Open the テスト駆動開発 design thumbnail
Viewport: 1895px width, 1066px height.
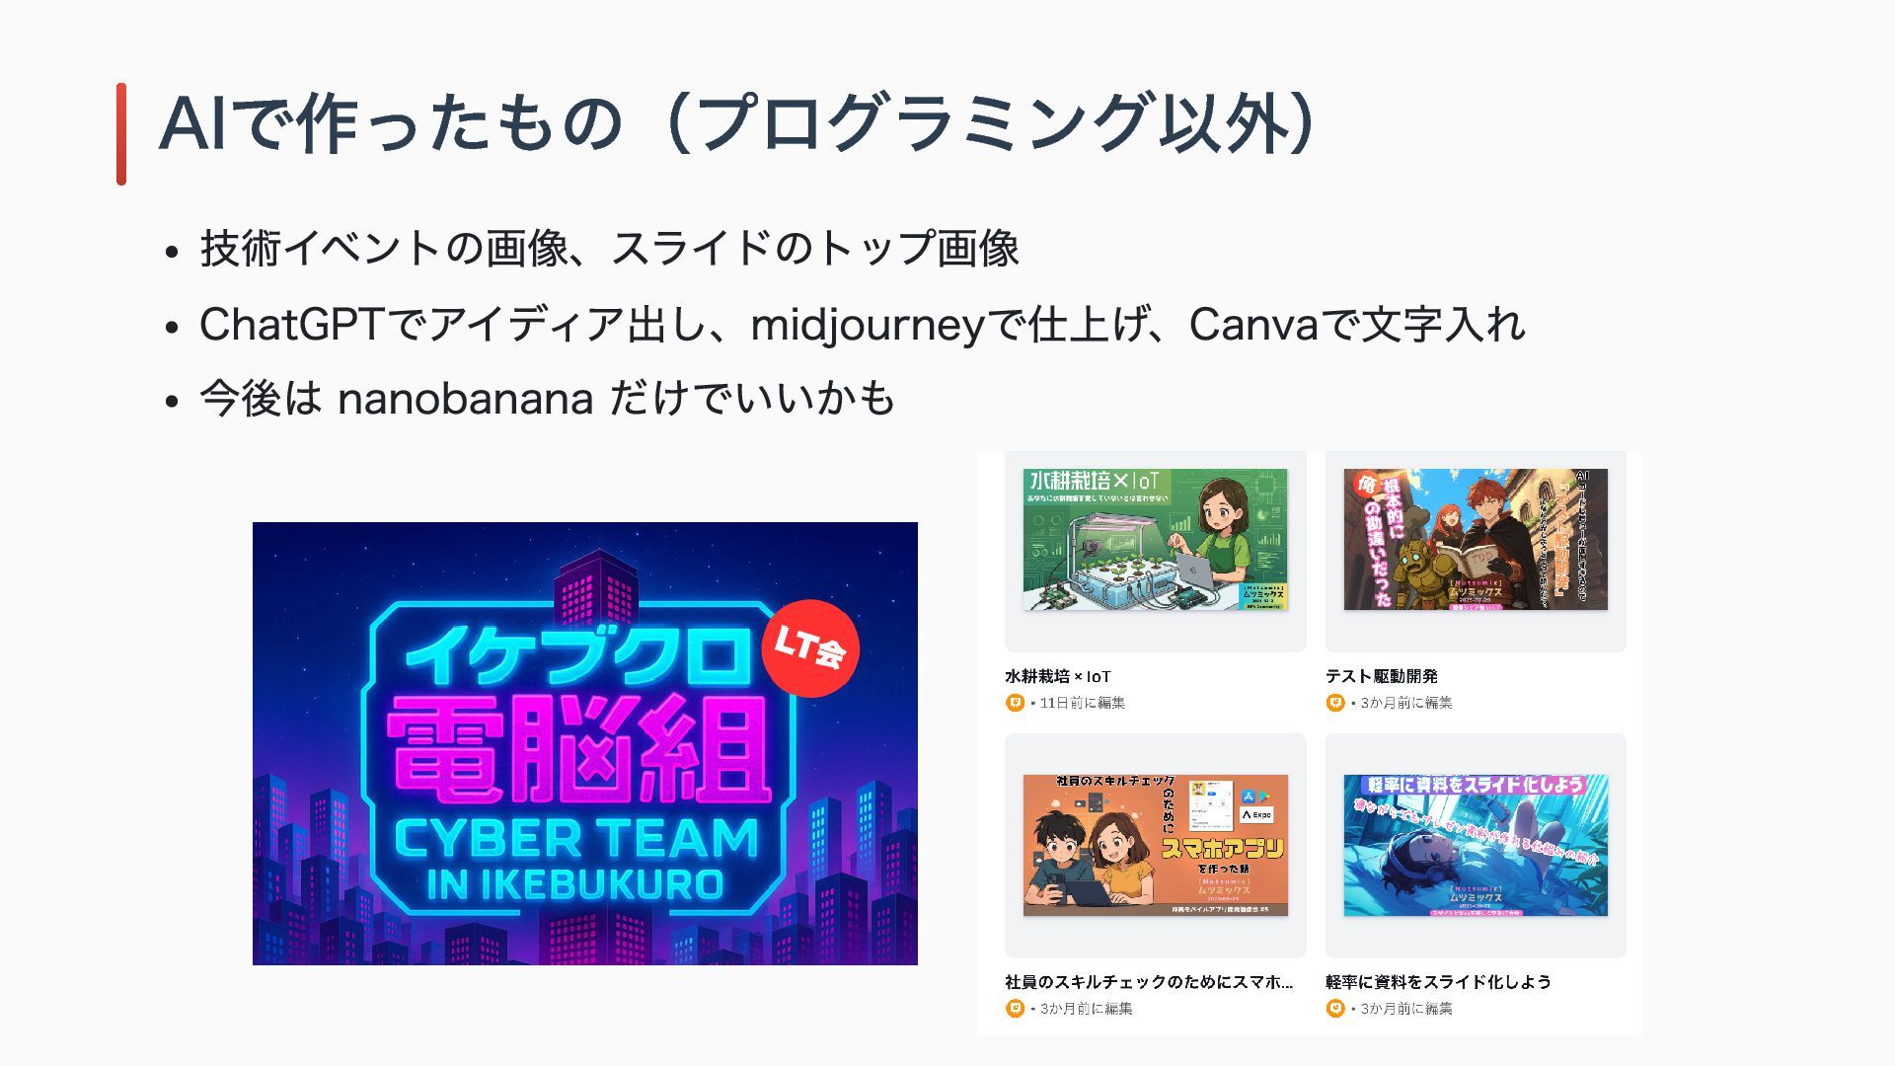tap(1476, 539)
